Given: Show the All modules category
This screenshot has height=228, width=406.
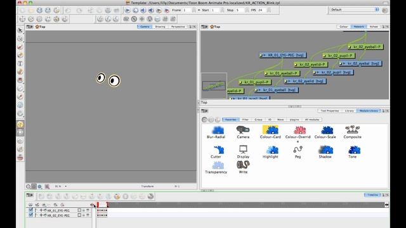Looking at the screenshot, I should point(312,120).
